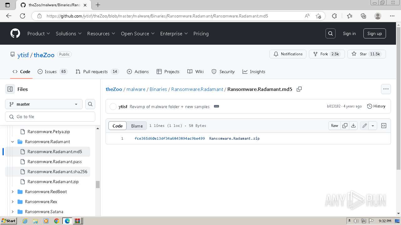Fork the repository
This screenshot has width=401, height=225.
pyautogui.click(x=327, y=54)
